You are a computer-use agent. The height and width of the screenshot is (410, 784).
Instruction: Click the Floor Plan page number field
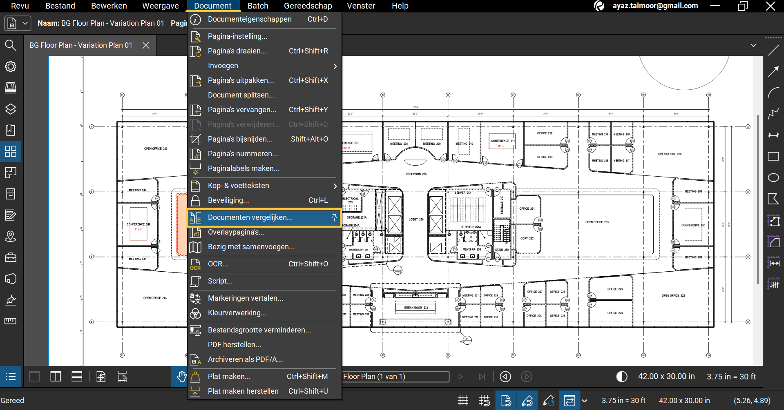(395, 377)
